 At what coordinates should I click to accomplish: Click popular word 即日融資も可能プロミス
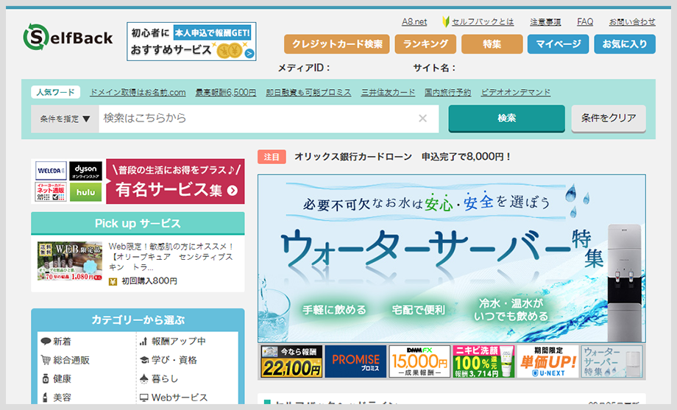coord(308,93)
